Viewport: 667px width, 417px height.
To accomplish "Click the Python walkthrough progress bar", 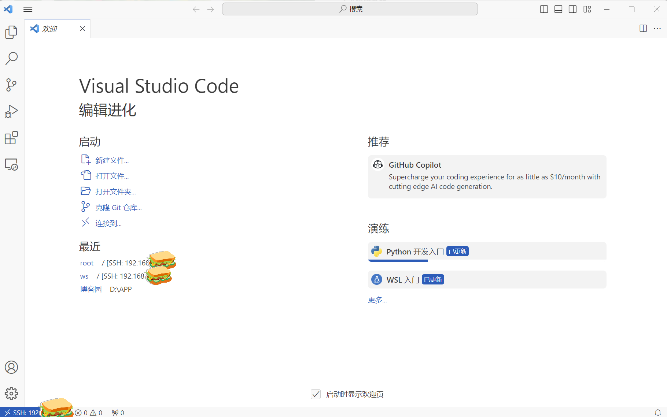I will tap(398, 261).
